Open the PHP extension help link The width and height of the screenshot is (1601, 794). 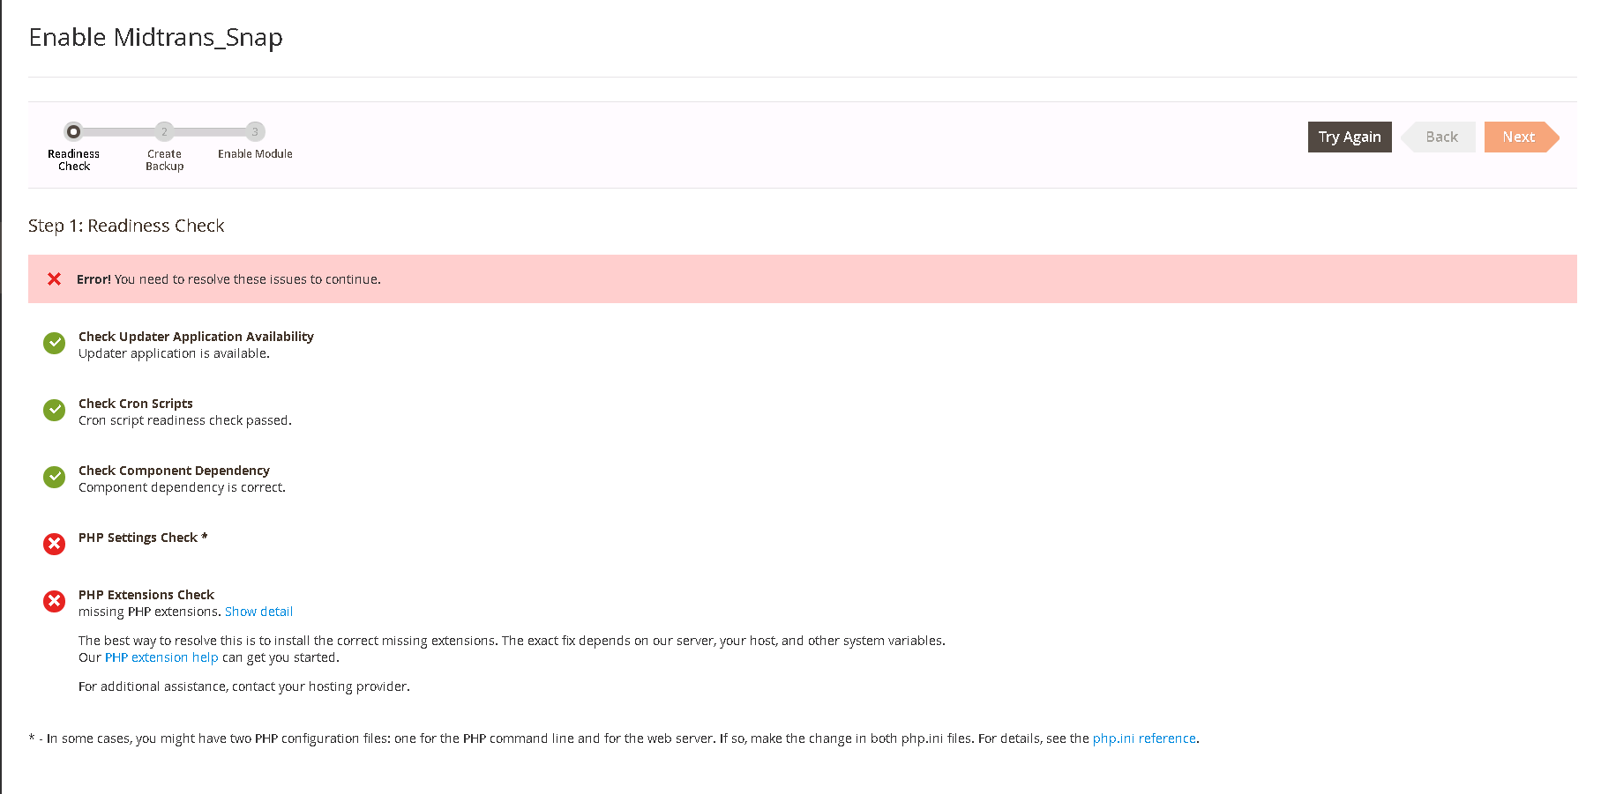coord(161,657)
